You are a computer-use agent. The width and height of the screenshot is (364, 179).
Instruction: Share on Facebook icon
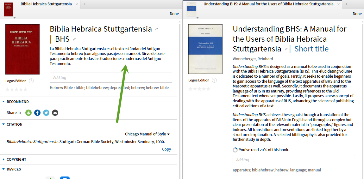(x=37, y=113)
